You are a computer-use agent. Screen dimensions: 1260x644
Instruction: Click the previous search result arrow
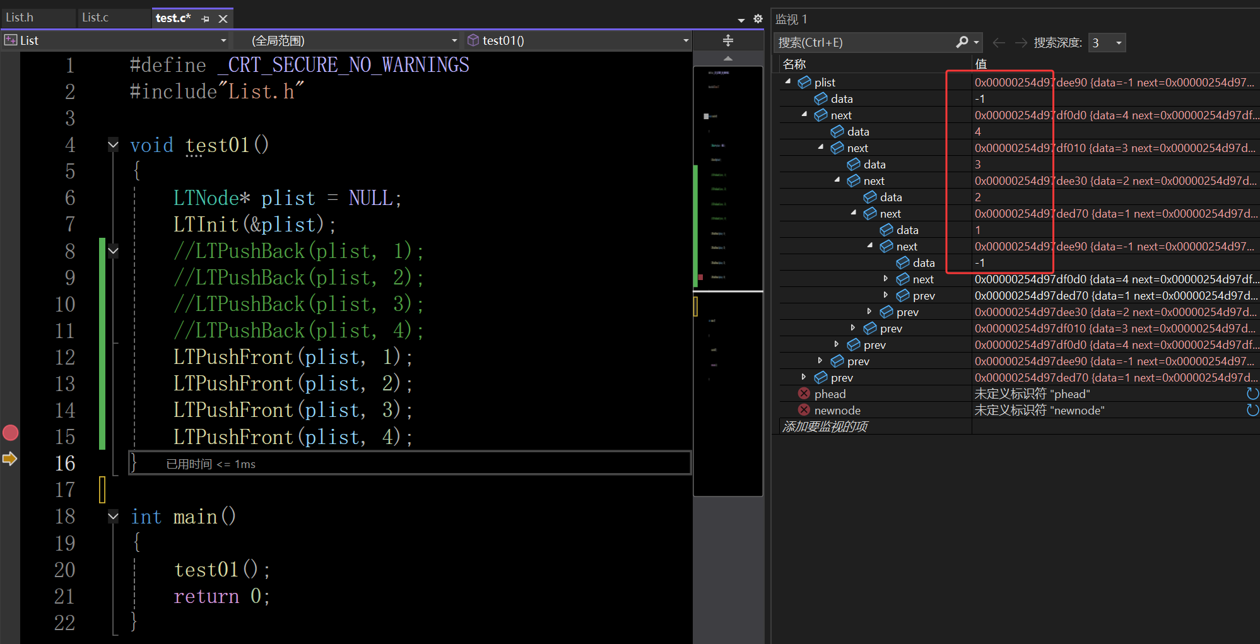pos(999,42)
